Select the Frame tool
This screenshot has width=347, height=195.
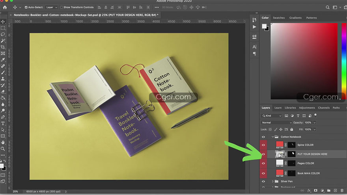click(3, 53)
